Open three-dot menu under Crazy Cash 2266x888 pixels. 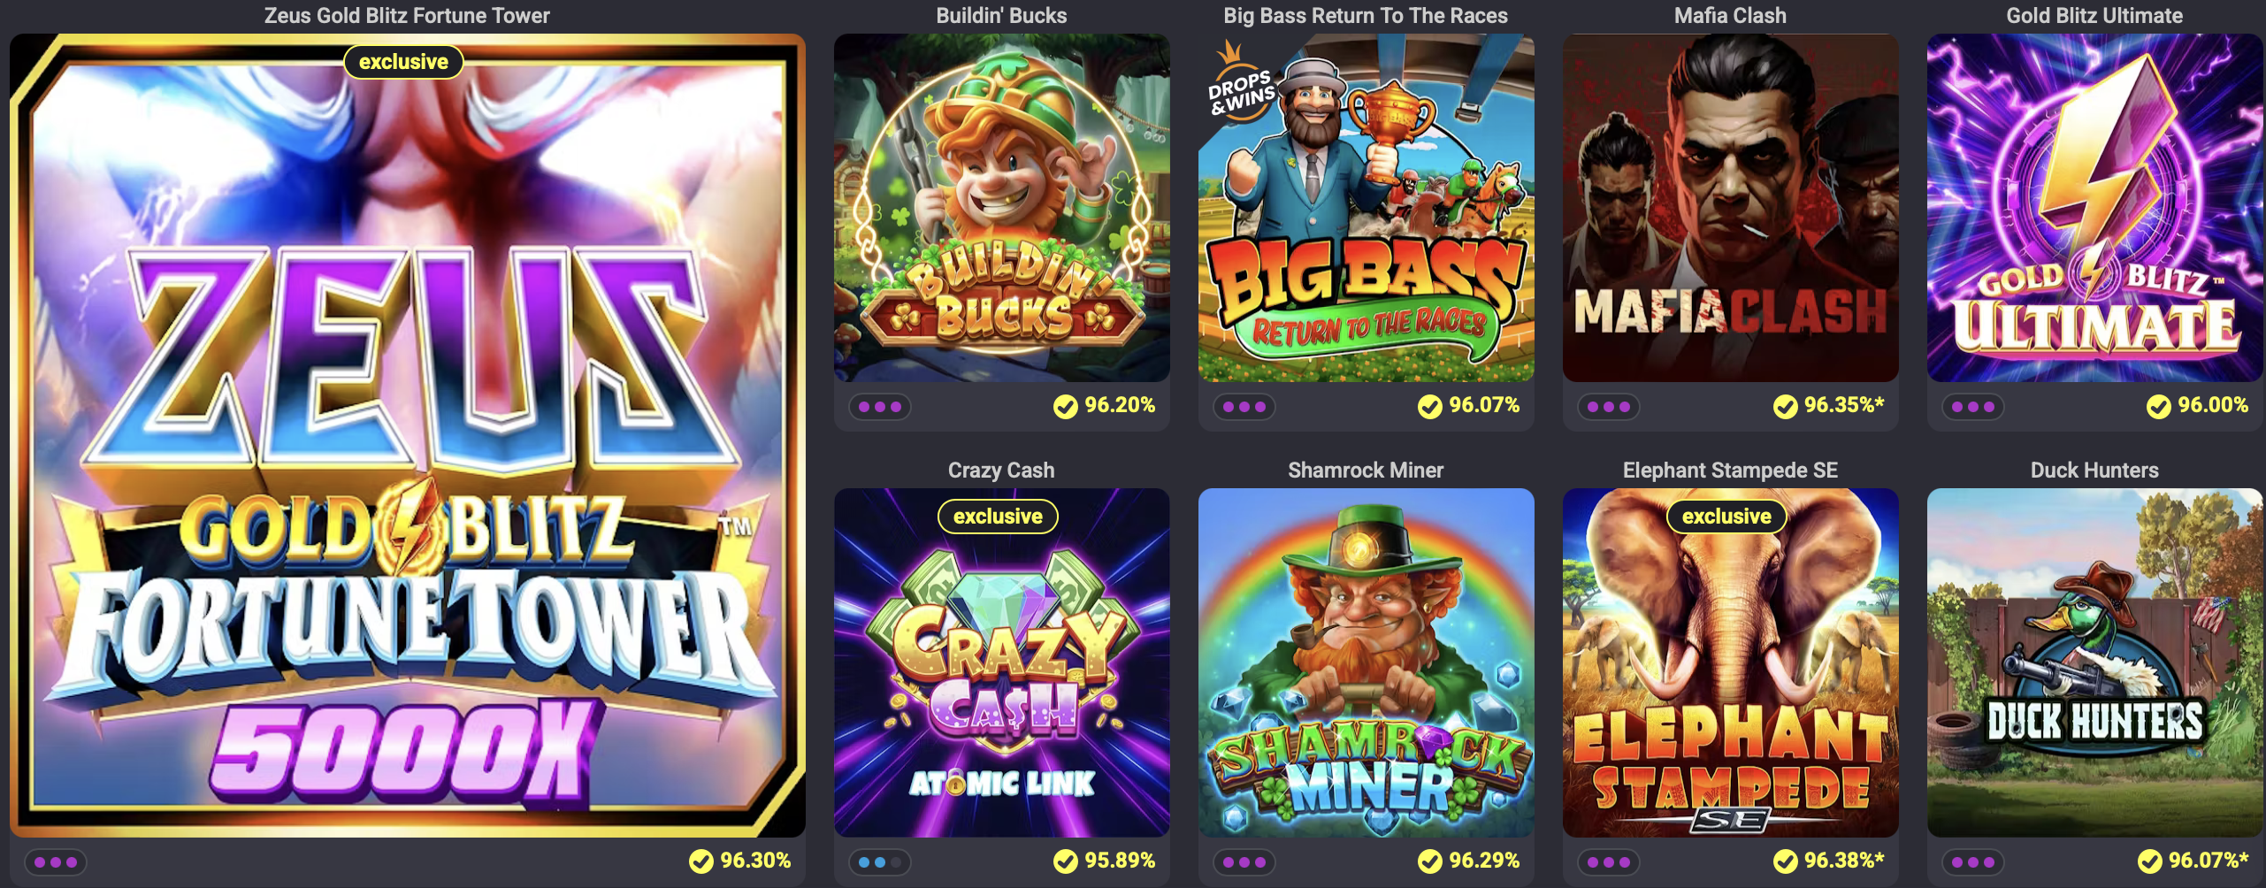tap(880, 861)
